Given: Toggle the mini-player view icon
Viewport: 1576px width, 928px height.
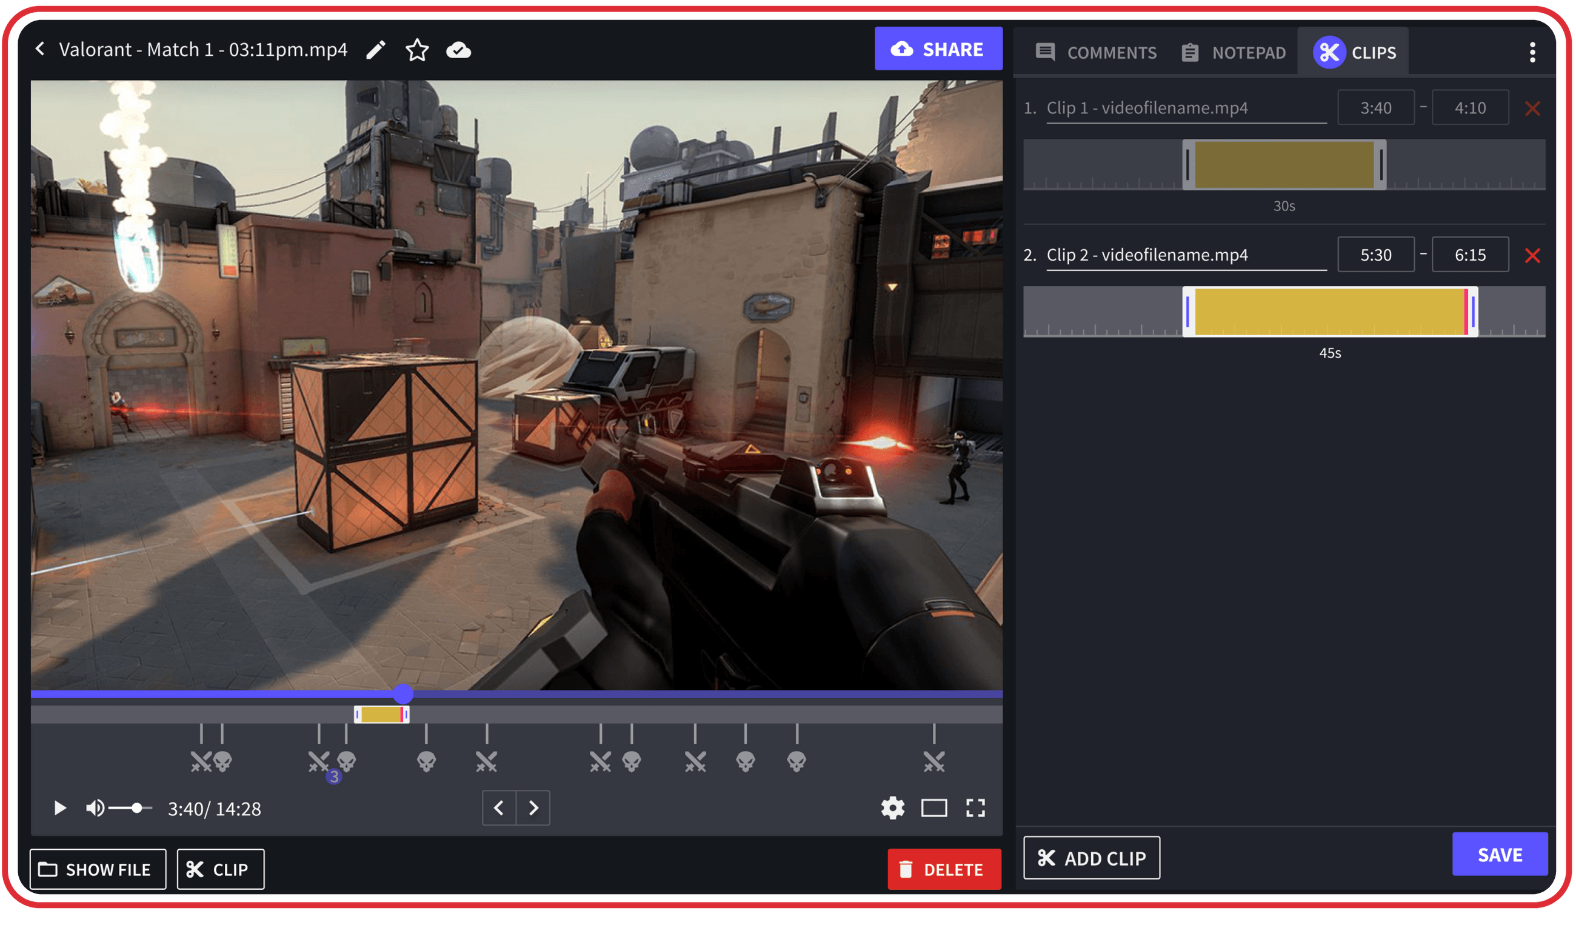Looking at the screenshot, I should click(x=934, y=808).
